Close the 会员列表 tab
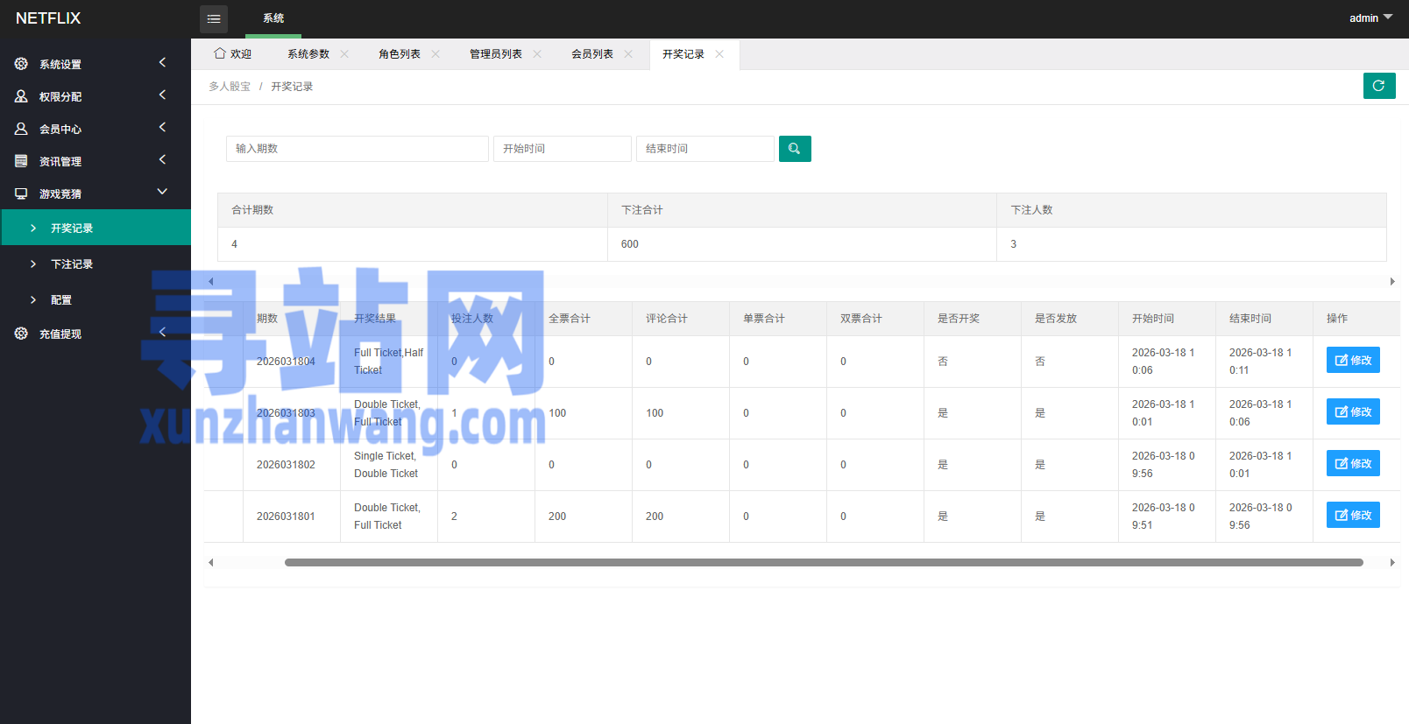1409x724 pixels. 628,54
